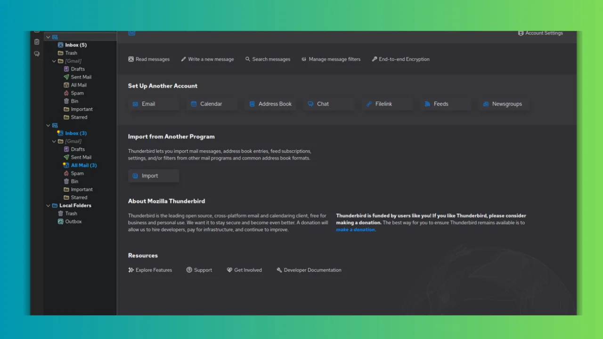Click the speech bubble icon on the Chat setup button
Image resolution: width=603 pixels, height=339 pixels.
coord(310,104)
